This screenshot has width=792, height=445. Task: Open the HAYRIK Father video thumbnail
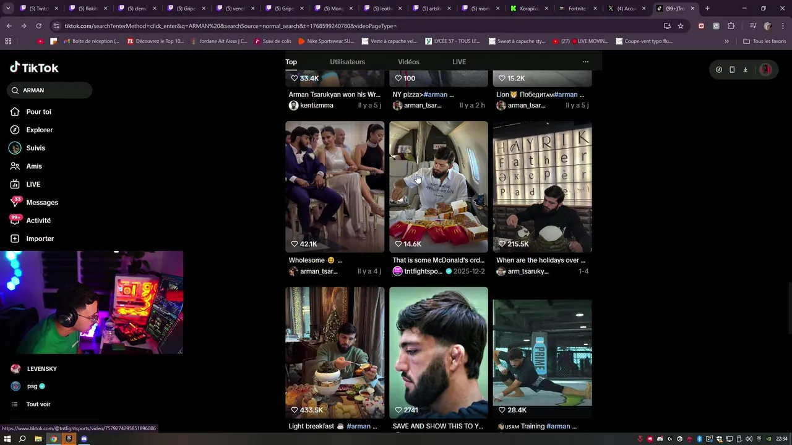click(542, 187)
